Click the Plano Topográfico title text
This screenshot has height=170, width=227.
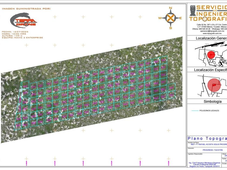click(207, 138)
